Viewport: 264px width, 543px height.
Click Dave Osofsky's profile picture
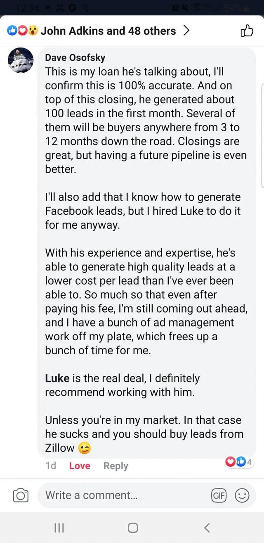pyautogui.click(x=21, y=60)
